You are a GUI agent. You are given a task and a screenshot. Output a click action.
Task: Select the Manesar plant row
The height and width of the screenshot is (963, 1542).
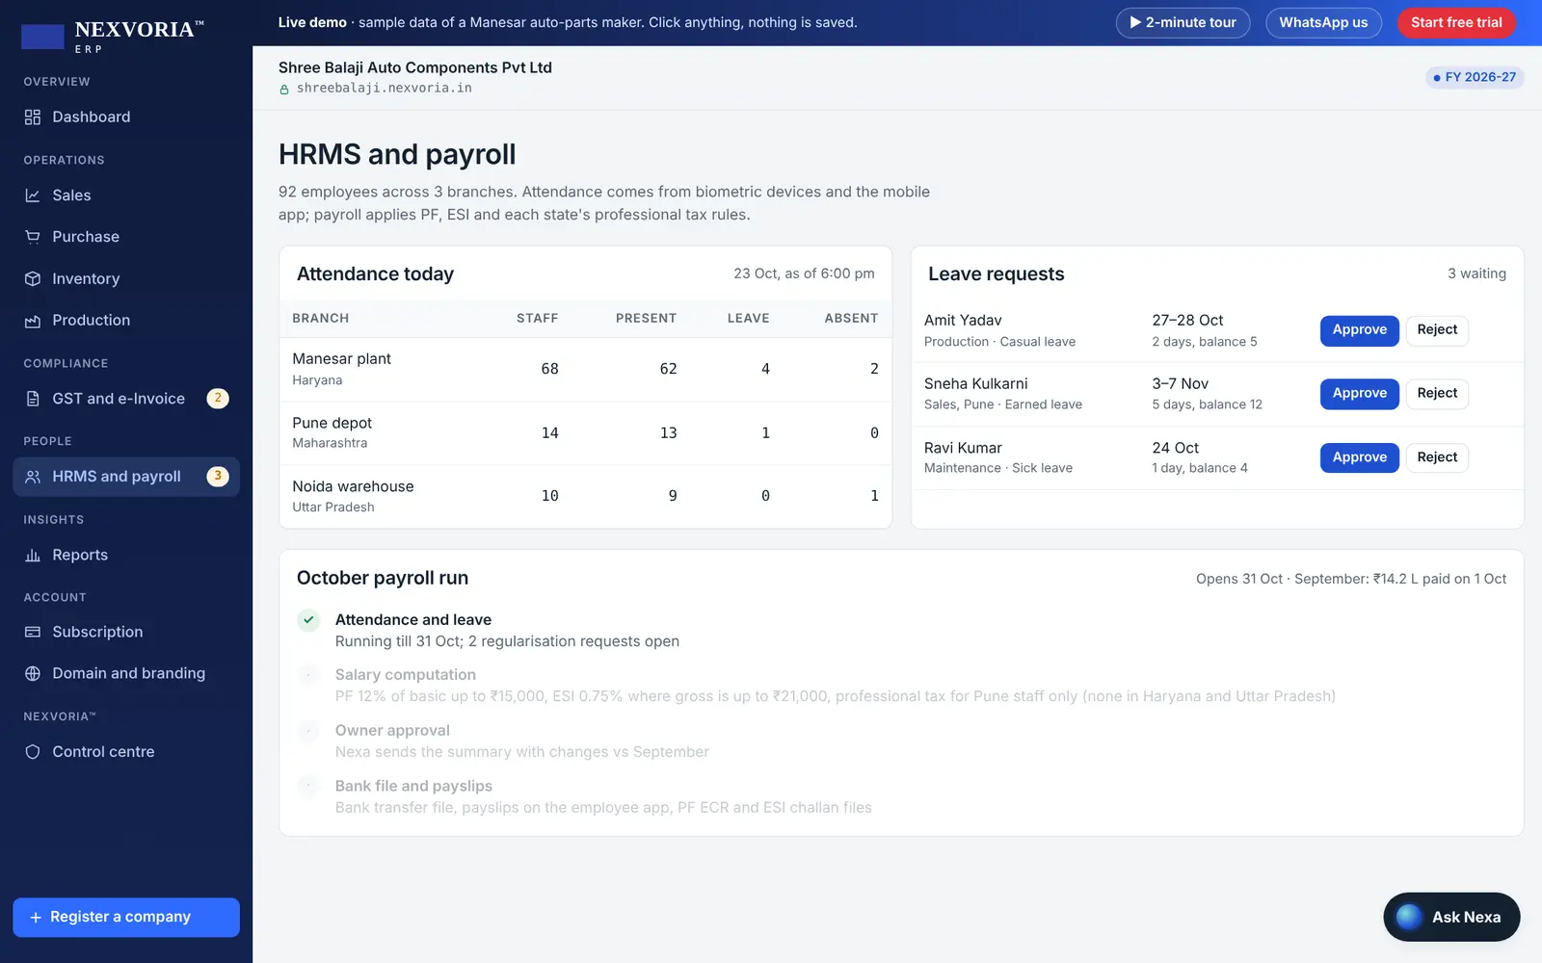point(585,370)
